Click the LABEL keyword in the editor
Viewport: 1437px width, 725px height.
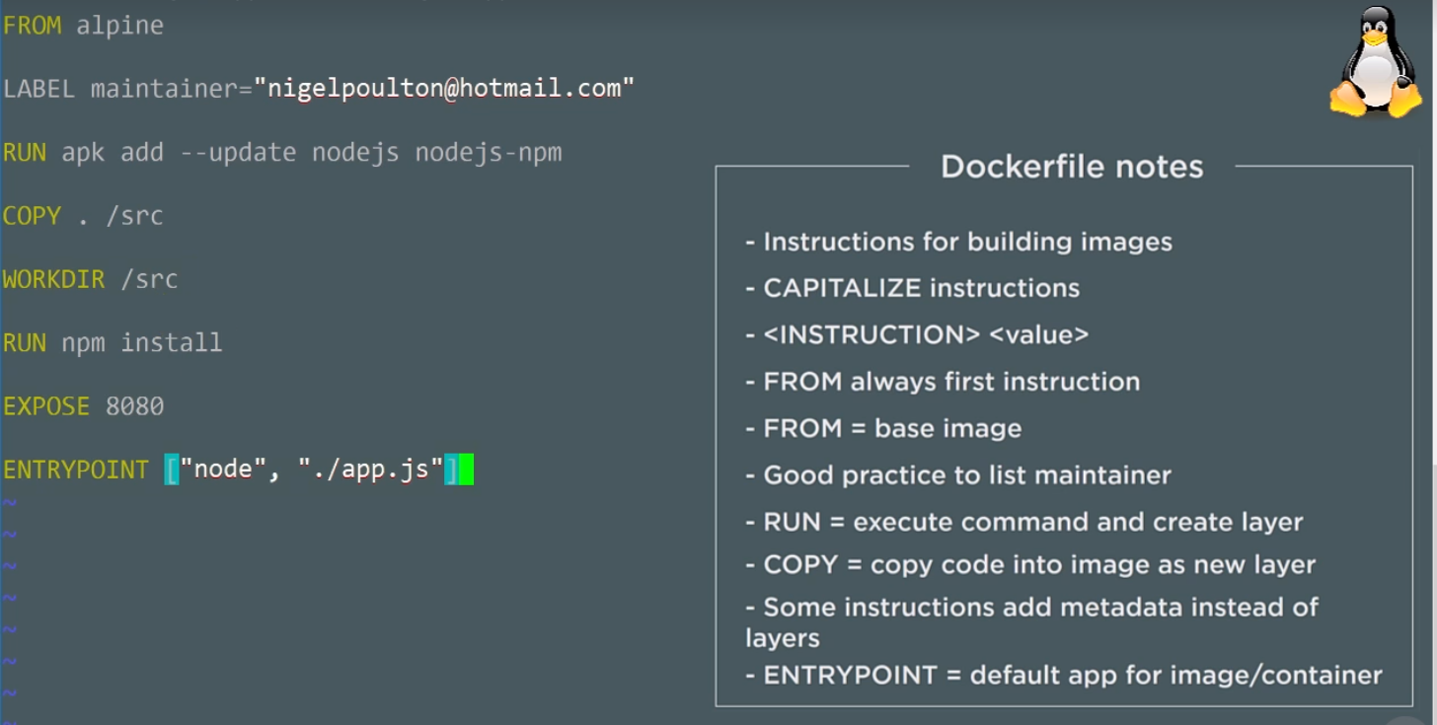tap(38, 89)
